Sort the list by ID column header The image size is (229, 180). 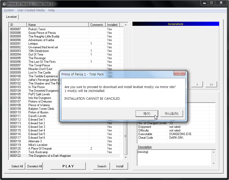18,25
